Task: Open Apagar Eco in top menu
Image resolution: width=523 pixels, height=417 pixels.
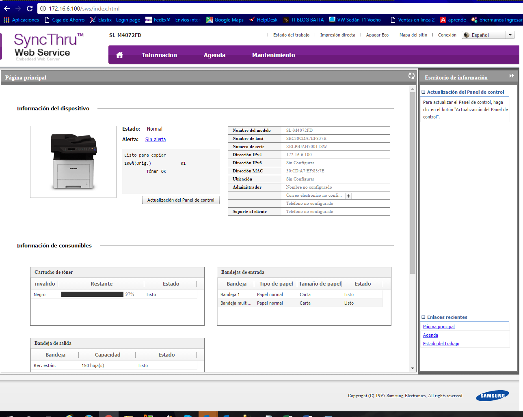Action: click(377, 35)
